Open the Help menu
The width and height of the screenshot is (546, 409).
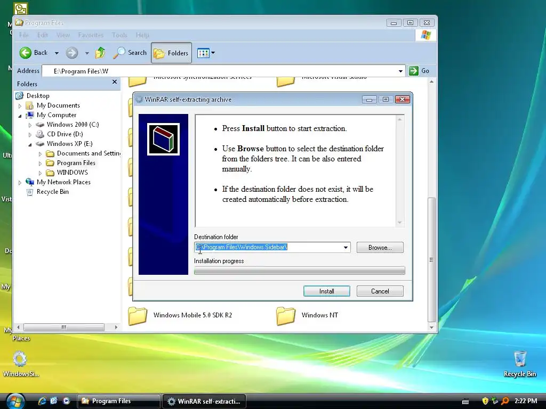click(142, 35)
